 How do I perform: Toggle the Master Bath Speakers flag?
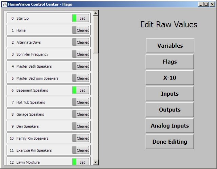pos(81,66)
